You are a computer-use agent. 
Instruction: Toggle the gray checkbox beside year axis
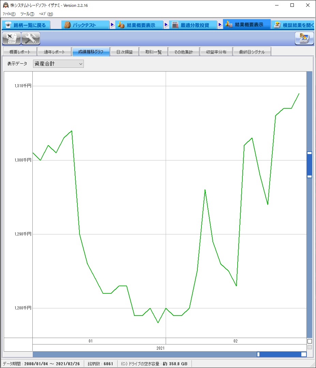point(310,347)
